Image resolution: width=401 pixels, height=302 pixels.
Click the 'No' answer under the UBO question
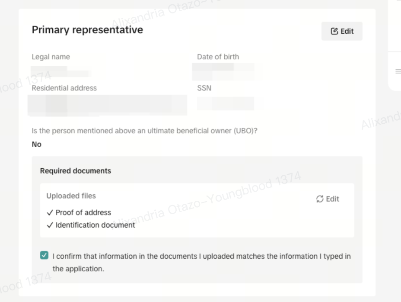coord(37,145)
